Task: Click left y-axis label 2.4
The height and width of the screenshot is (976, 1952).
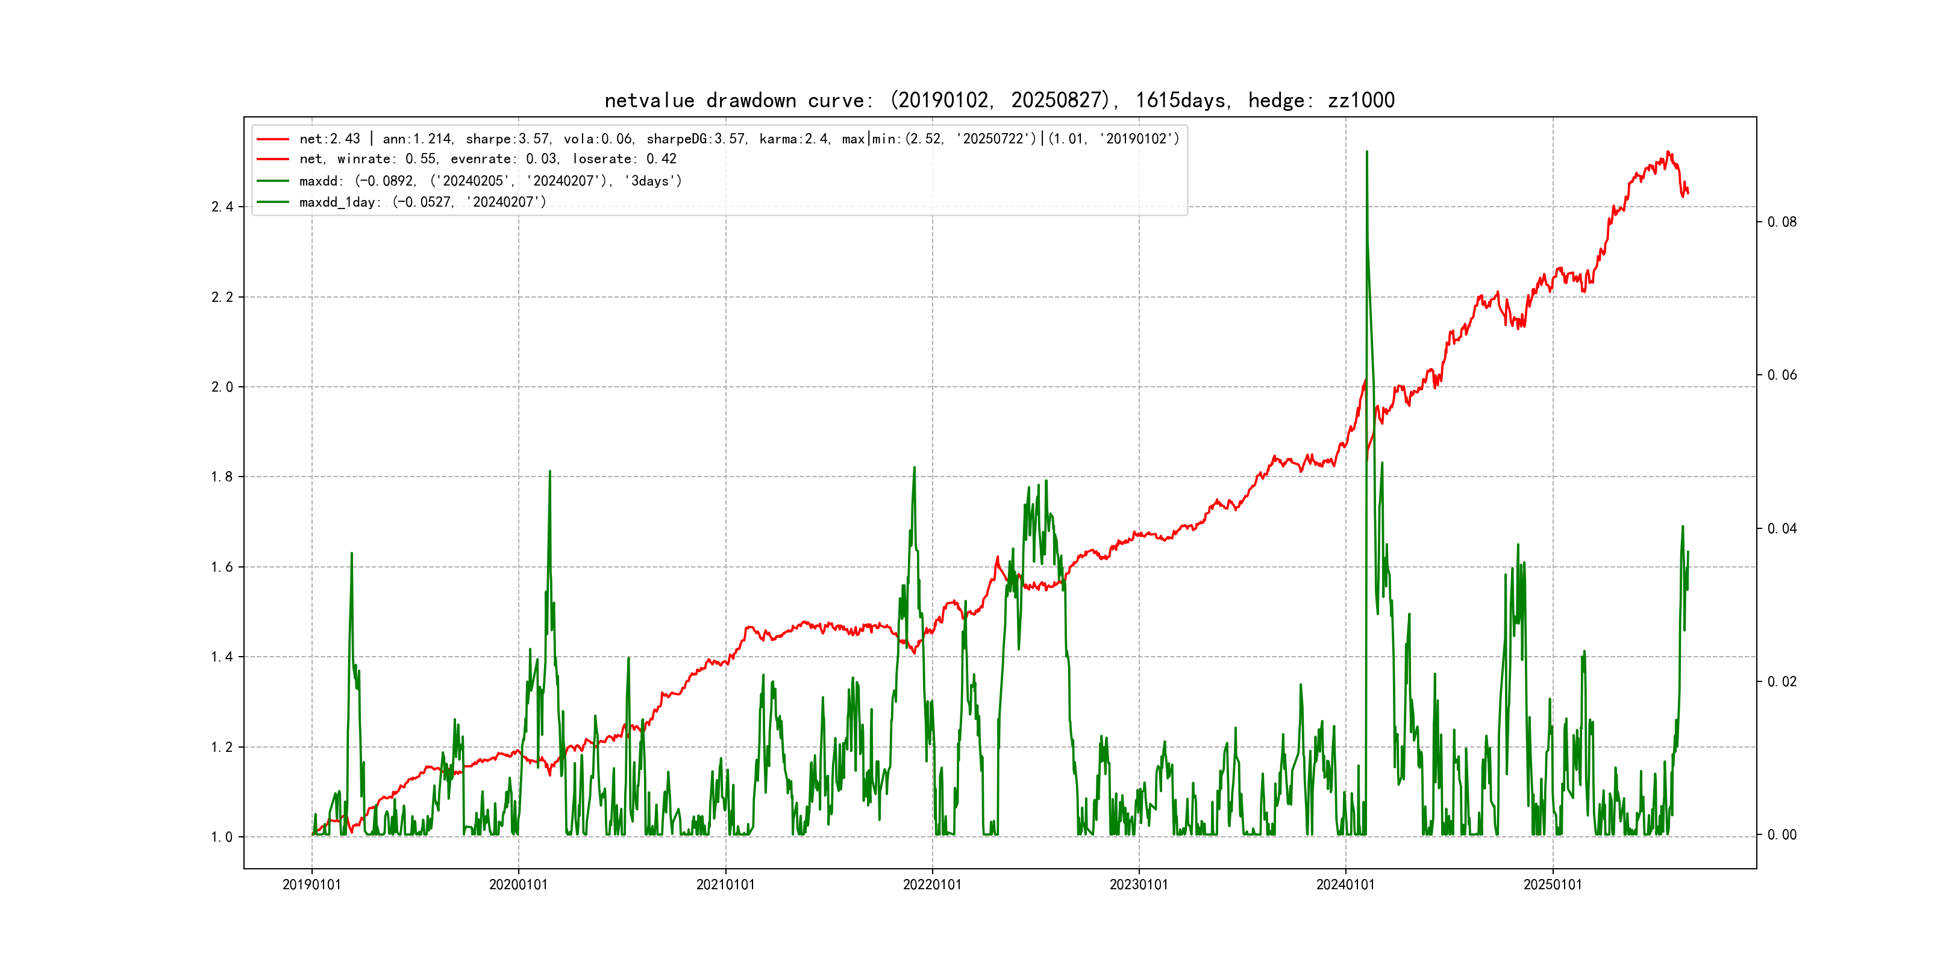Action: click(222, 207)
